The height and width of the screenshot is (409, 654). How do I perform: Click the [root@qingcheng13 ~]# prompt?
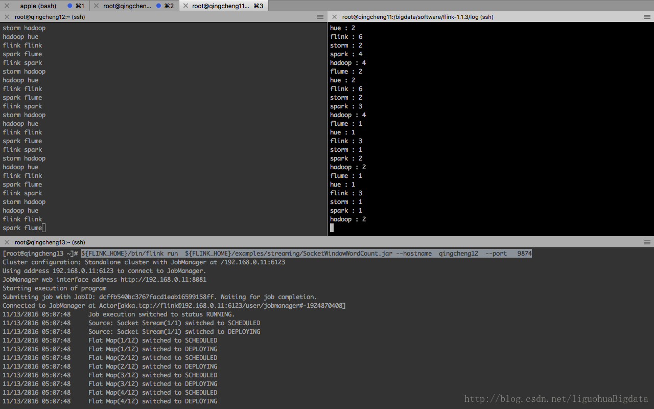[x=40, y=254]
